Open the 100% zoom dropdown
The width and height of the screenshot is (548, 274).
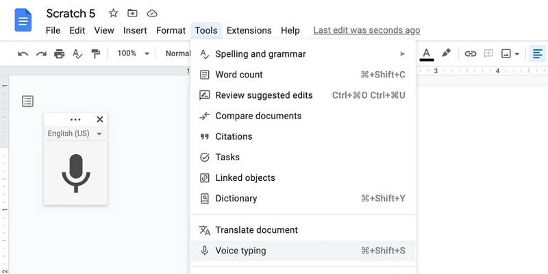pyautogui.click(x=133, y=53)
